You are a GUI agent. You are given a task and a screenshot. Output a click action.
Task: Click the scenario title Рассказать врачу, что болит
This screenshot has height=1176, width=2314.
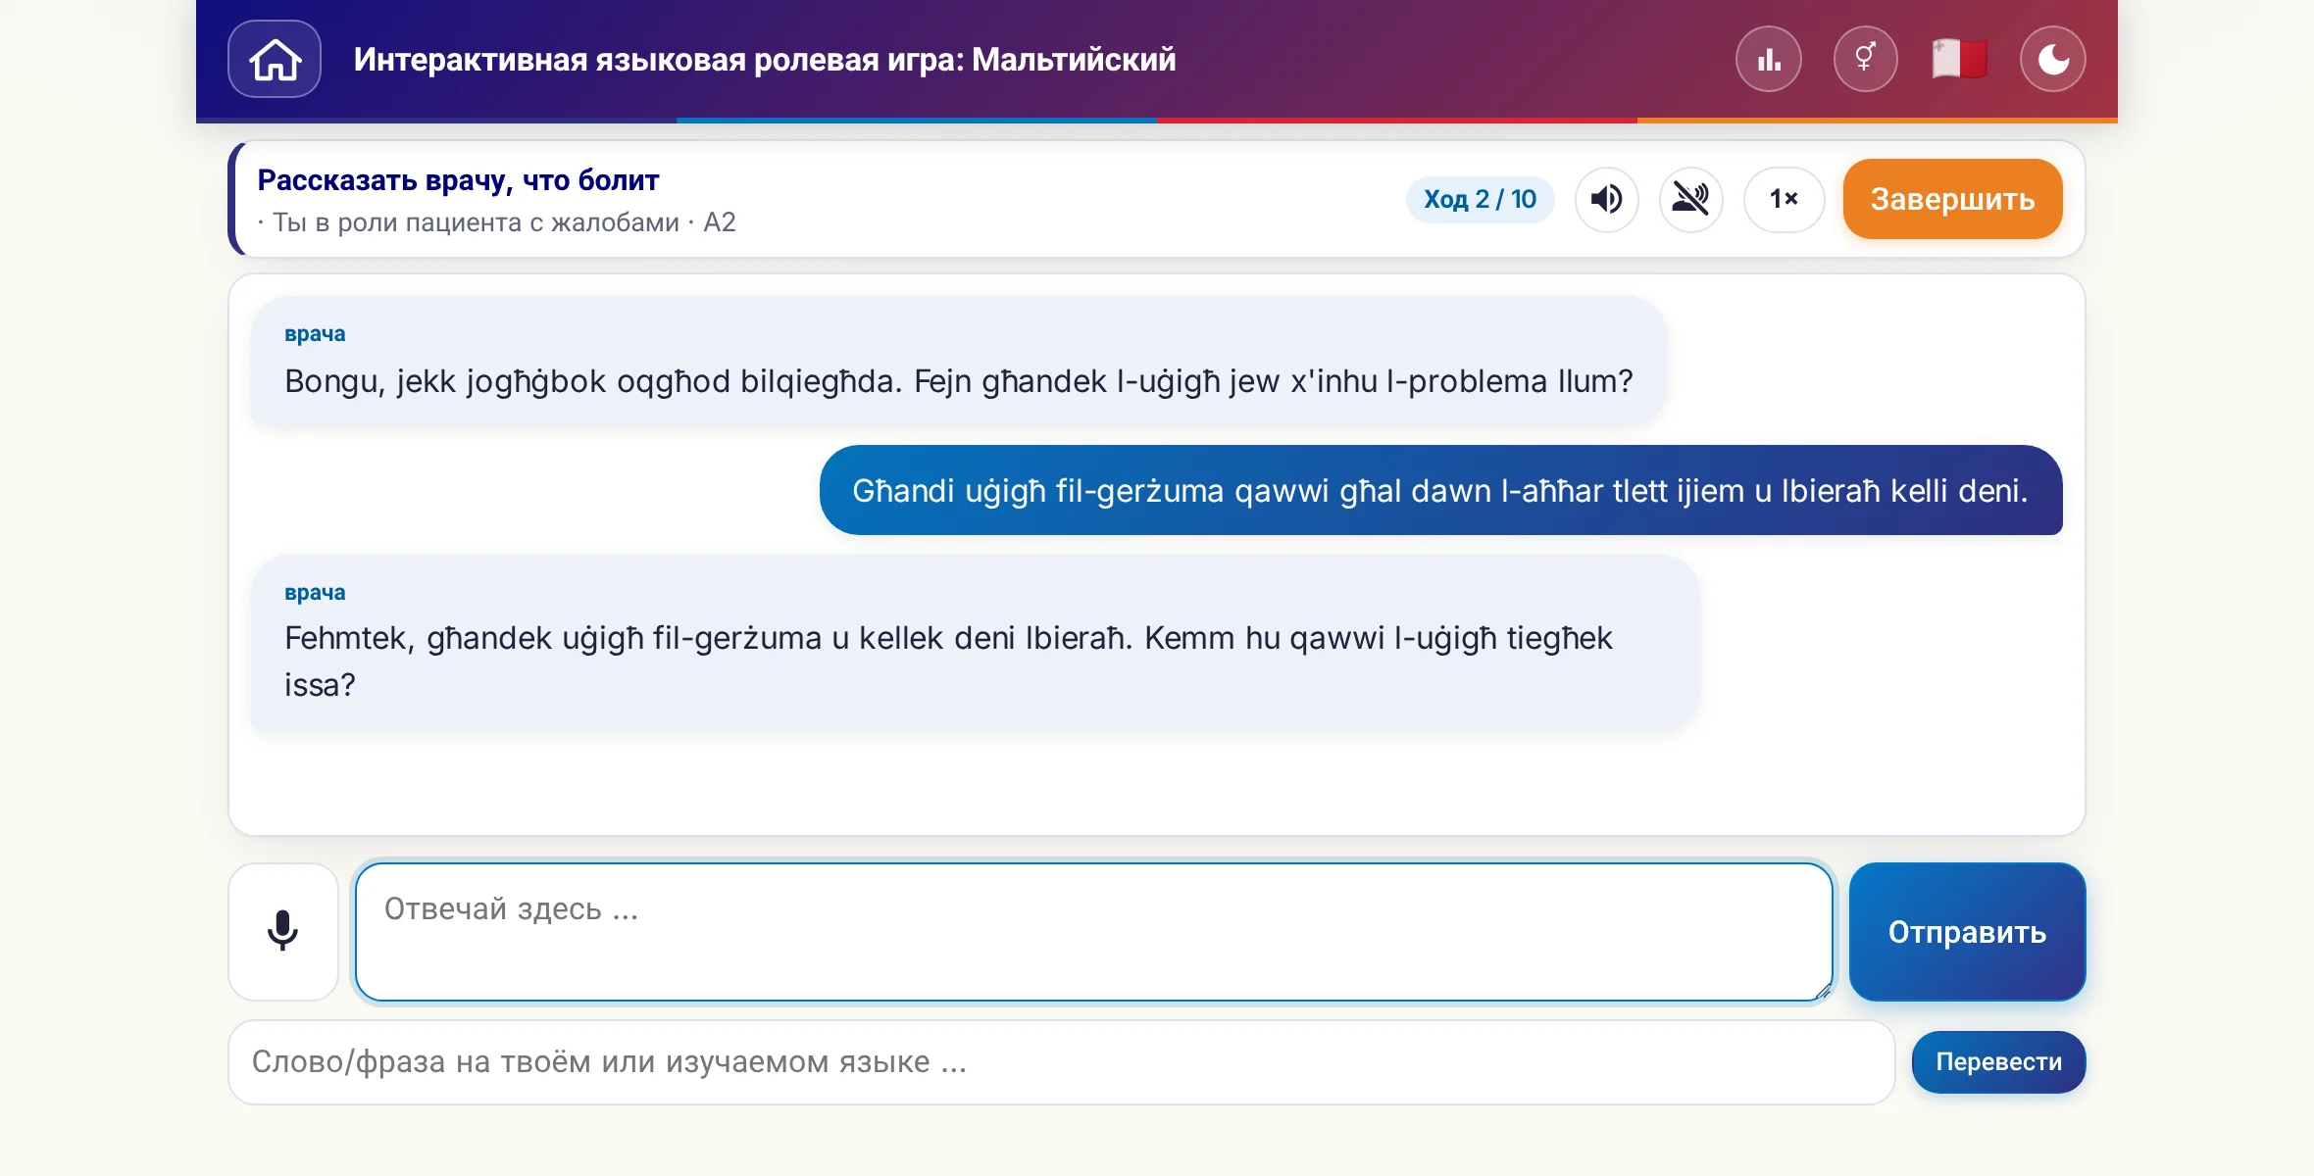pyautogui.click(x=458, y=180)
